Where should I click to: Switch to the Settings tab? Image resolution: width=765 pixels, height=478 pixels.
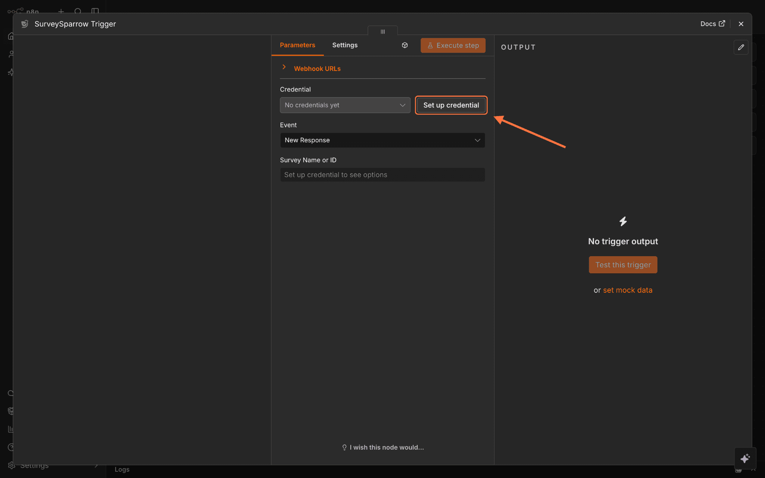pos(345,45)
